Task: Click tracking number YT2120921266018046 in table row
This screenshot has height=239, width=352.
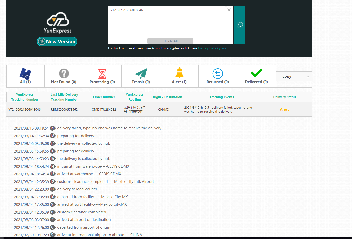Action: (25, 110)
